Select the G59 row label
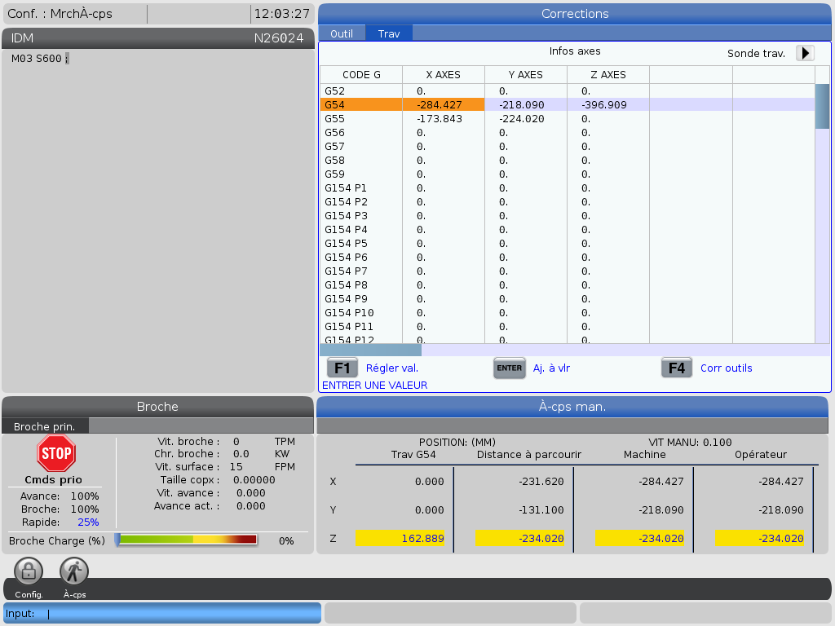The image size is (835, 626). [334, 174]
